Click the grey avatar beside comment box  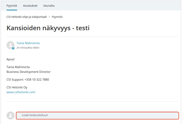pos(10,115)
